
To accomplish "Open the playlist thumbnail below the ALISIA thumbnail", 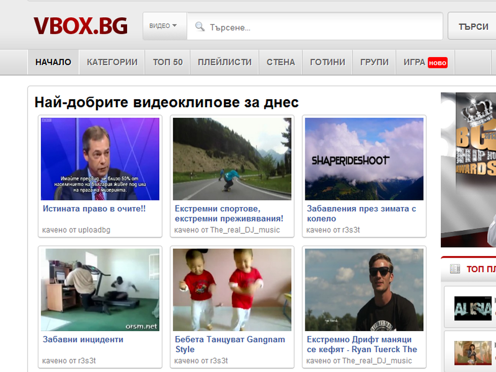I will coord(473,353).
